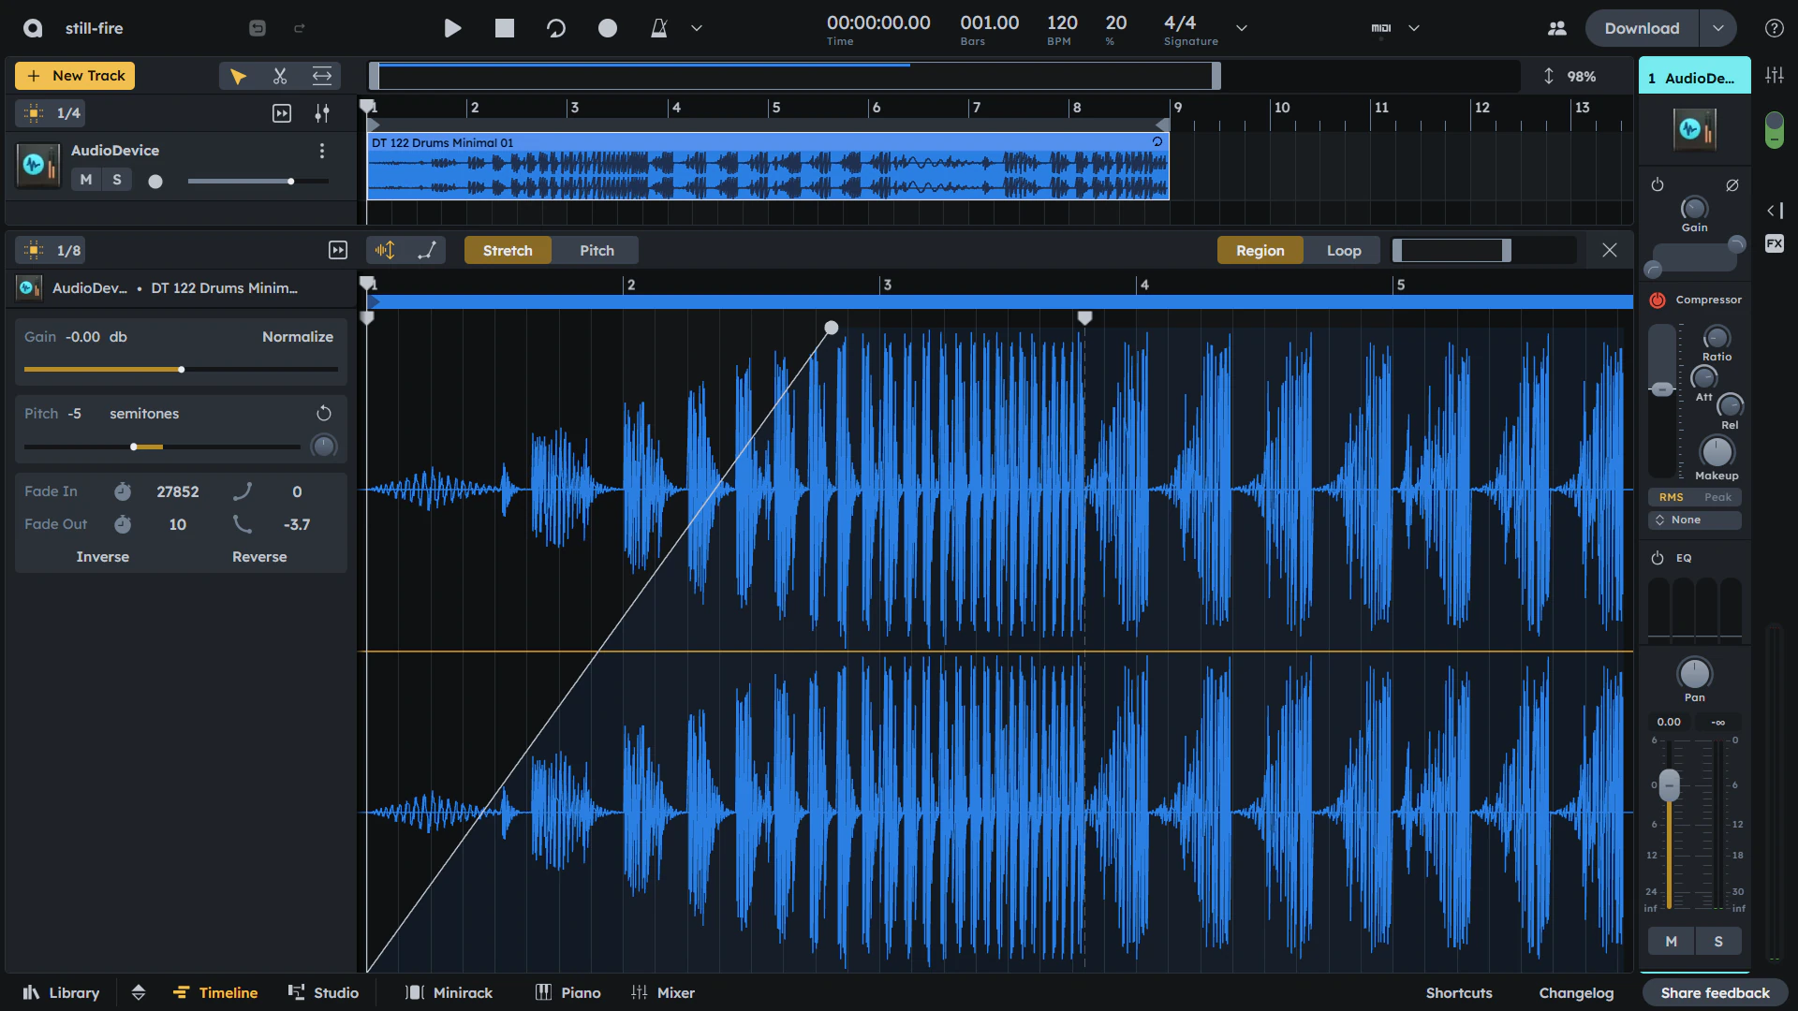Switch to the Pitch tab in the editor
The width and height of the screenshot is (1798, 1011).
(x=597, y=250)
